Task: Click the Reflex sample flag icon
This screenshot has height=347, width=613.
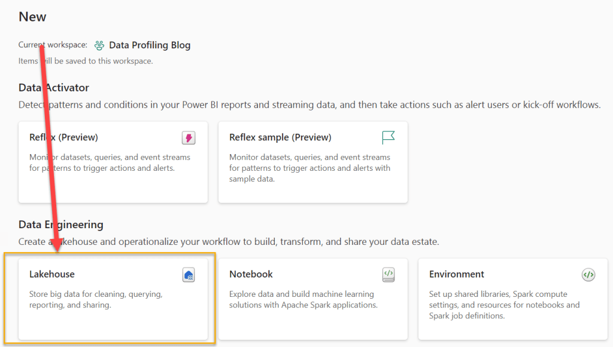Action: point(389,138)
